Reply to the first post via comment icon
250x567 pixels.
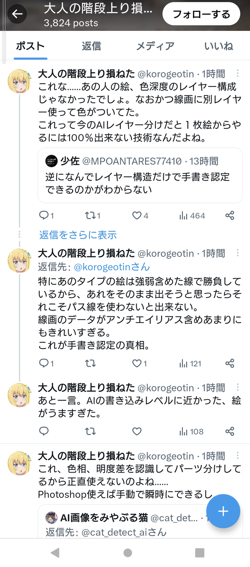(44, 215)
